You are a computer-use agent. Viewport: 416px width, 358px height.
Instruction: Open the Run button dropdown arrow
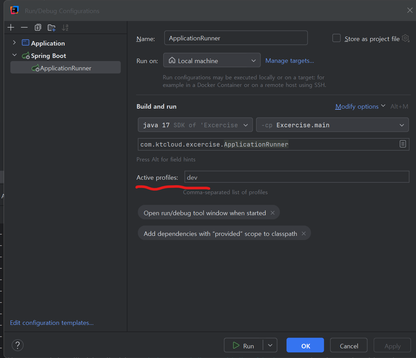click(270, 345)
